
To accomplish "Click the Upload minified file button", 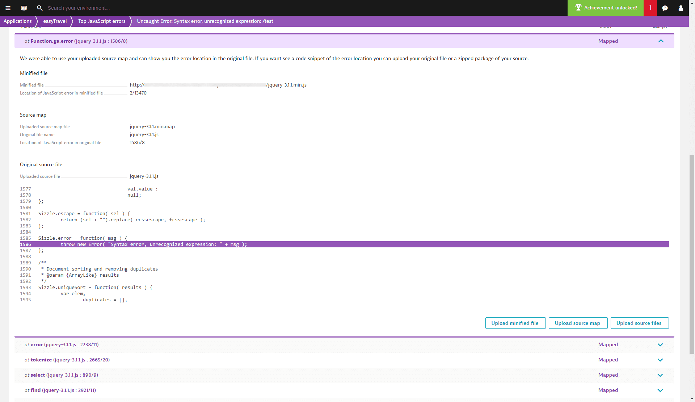I will tap(515, 323).
